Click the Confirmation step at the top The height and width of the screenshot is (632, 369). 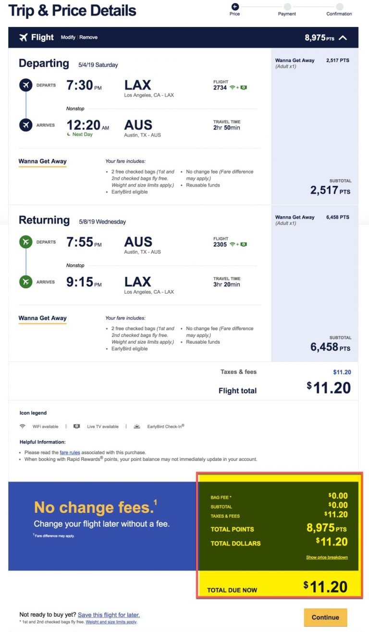(x=339, y=8)
